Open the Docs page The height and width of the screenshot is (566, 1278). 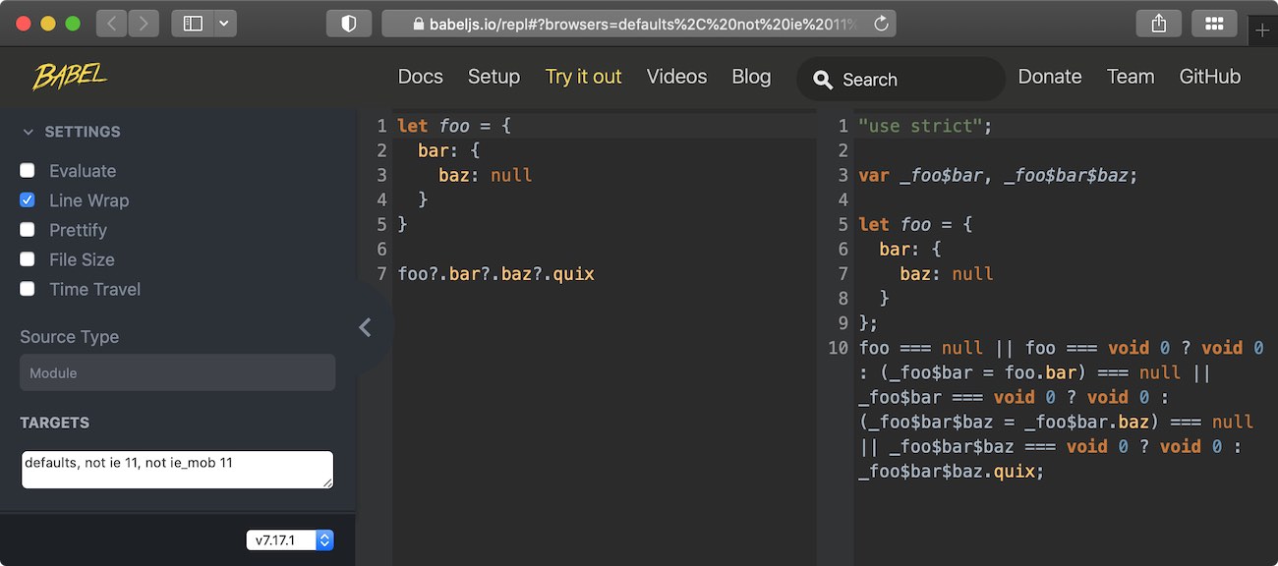421,77
